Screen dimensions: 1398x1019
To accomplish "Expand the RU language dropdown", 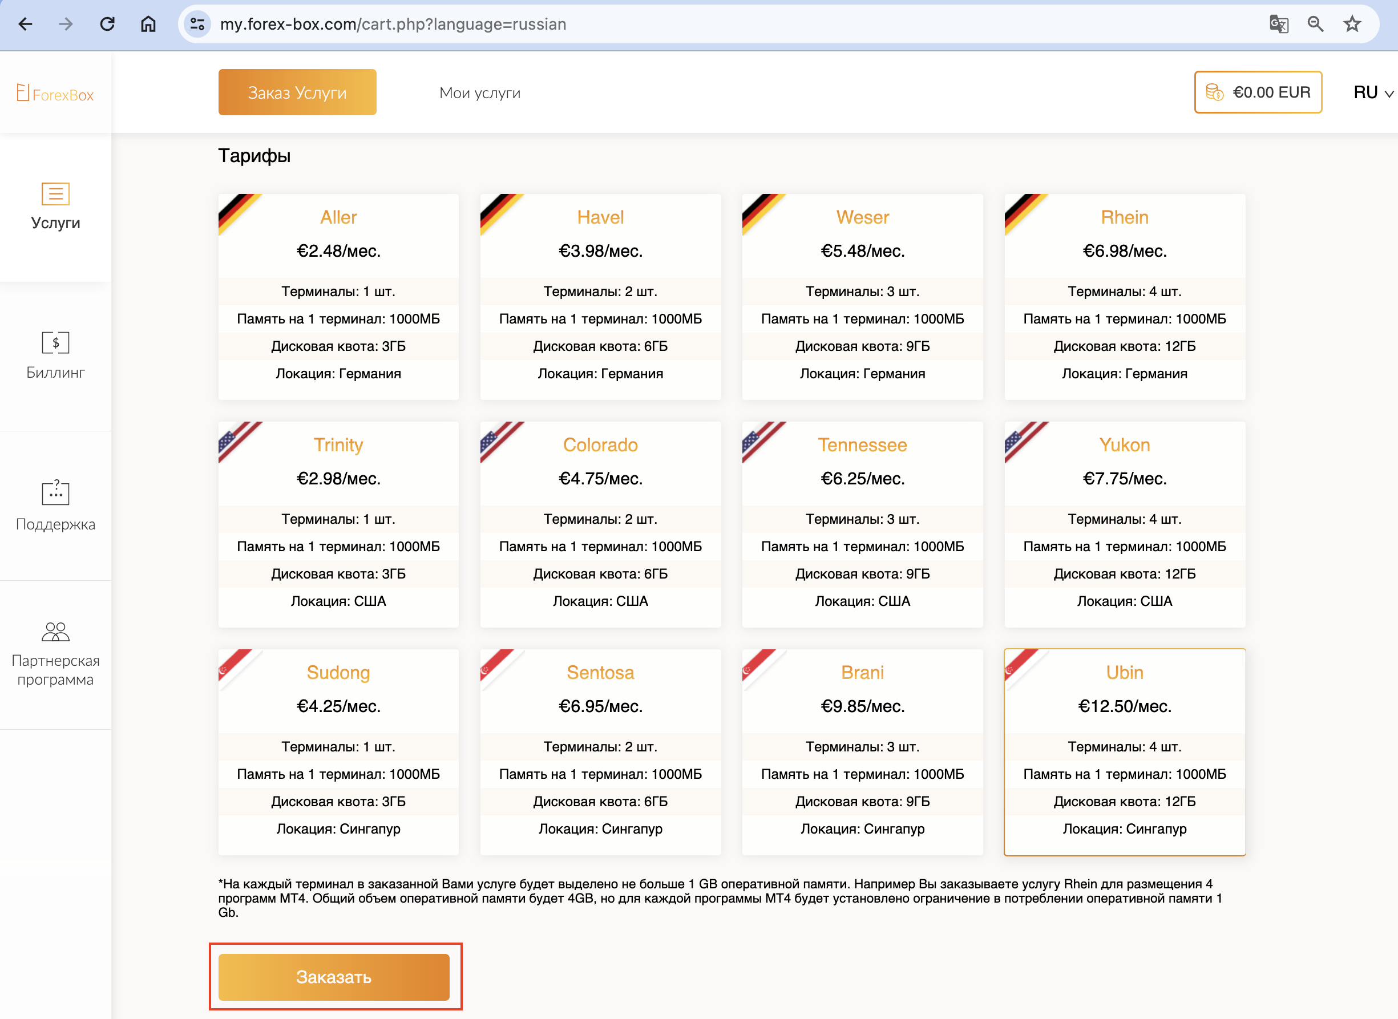I will [1372, 92].
